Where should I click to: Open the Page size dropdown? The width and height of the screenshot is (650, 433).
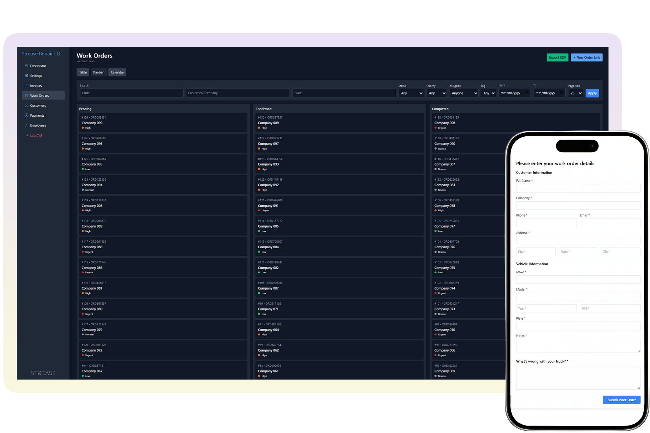(x=576, y=93)
